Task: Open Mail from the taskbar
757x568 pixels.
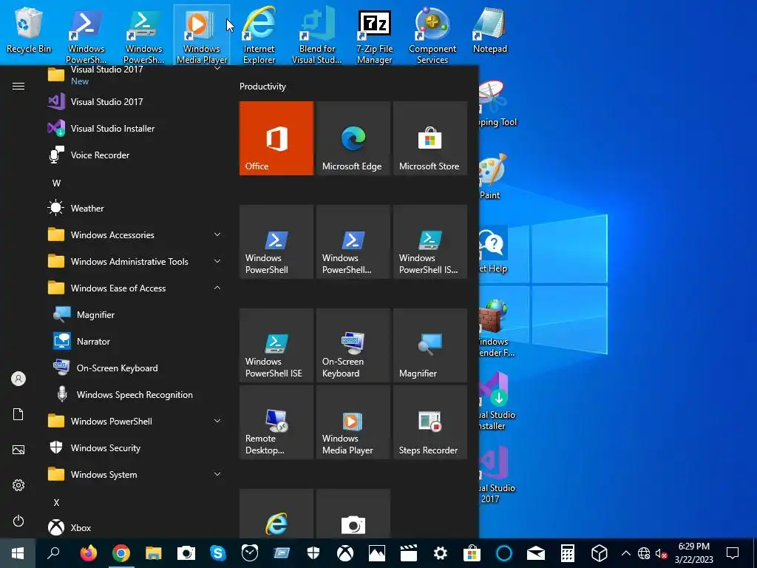Action: click(536, 553)
